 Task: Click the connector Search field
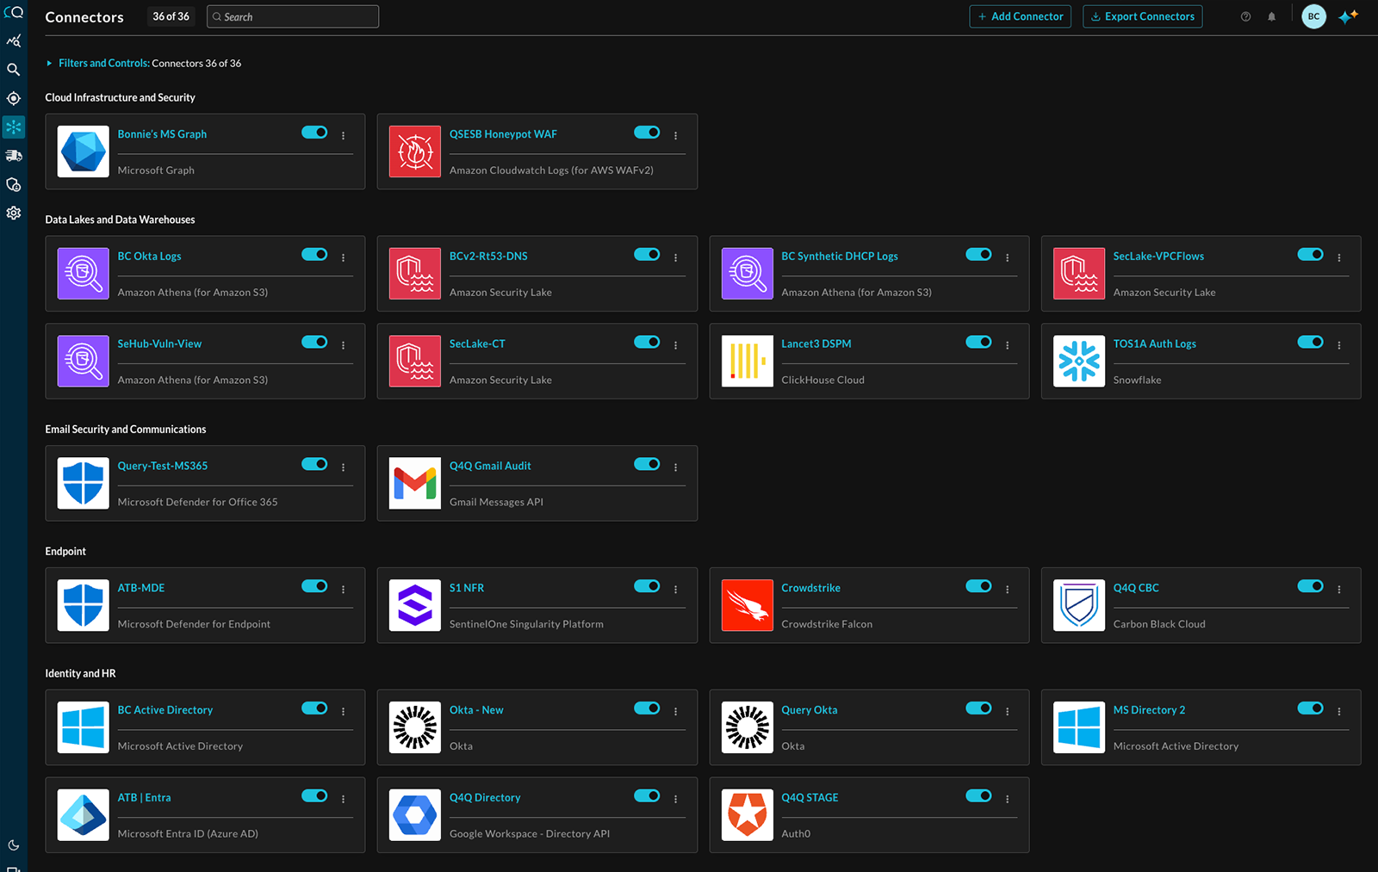tap(293, 16)
